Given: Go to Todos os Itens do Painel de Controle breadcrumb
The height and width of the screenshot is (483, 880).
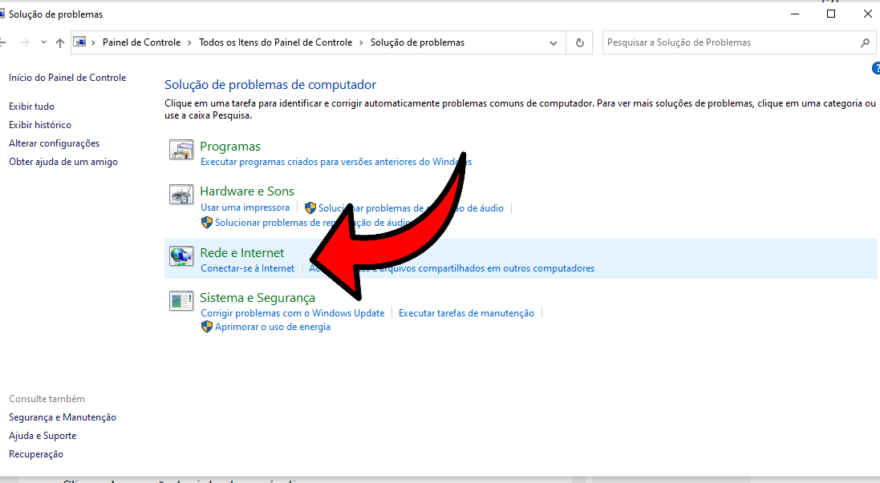Looking at the screenshot, I should coord(276,42).
